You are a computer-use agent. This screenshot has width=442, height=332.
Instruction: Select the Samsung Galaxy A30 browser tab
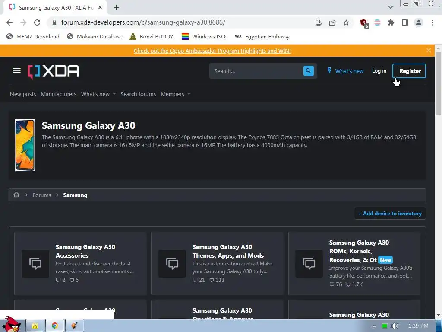[56, 8]
